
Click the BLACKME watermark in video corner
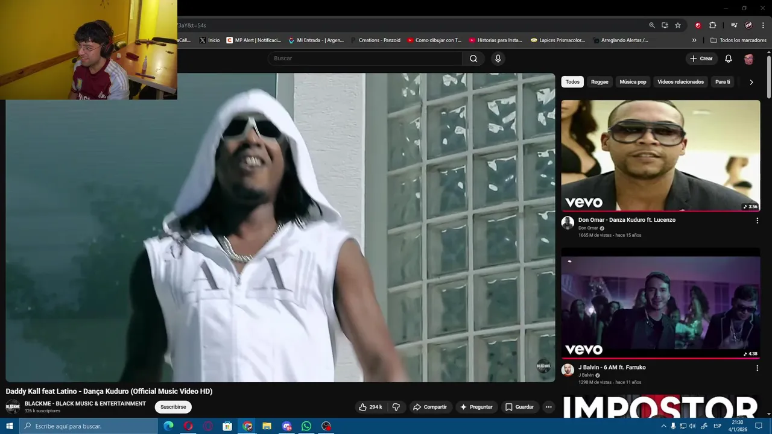tap(543, 366)
